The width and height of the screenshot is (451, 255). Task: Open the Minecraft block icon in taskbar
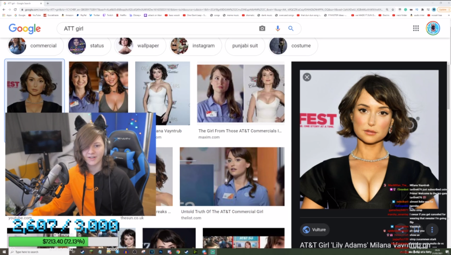click(91, 252)
